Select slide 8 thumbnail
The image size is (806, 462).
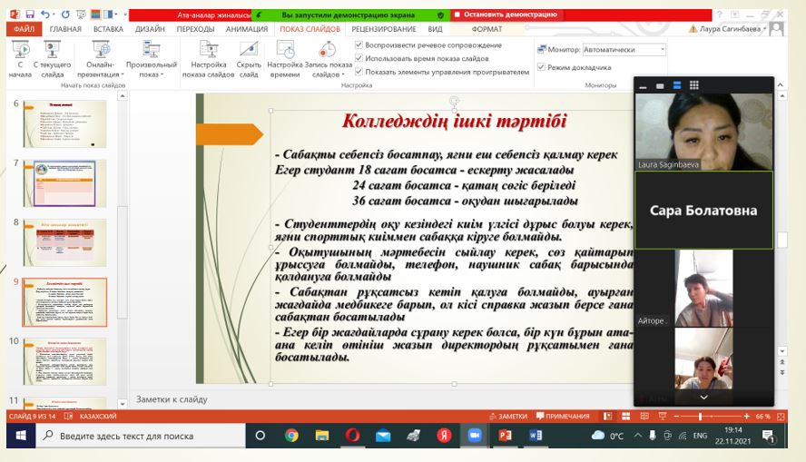coord(64,242)
